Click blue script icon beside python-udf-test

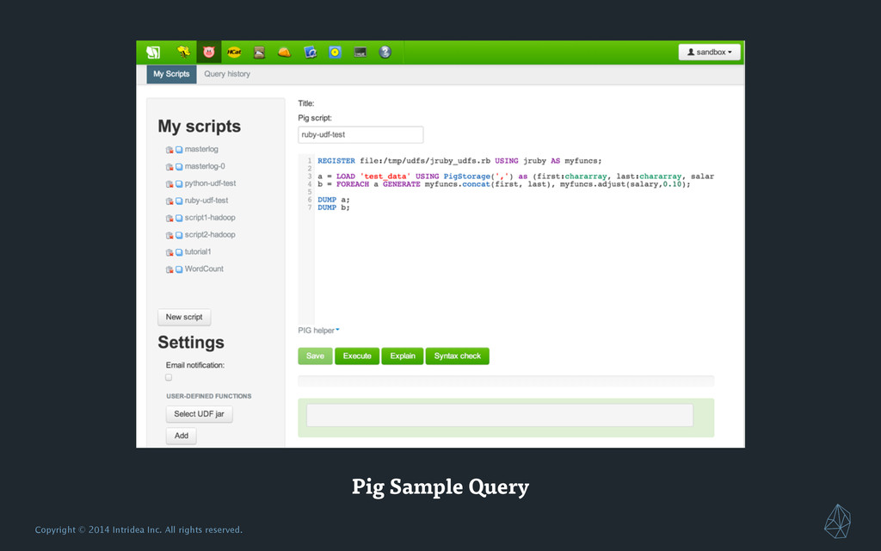(x=179, y=184)
